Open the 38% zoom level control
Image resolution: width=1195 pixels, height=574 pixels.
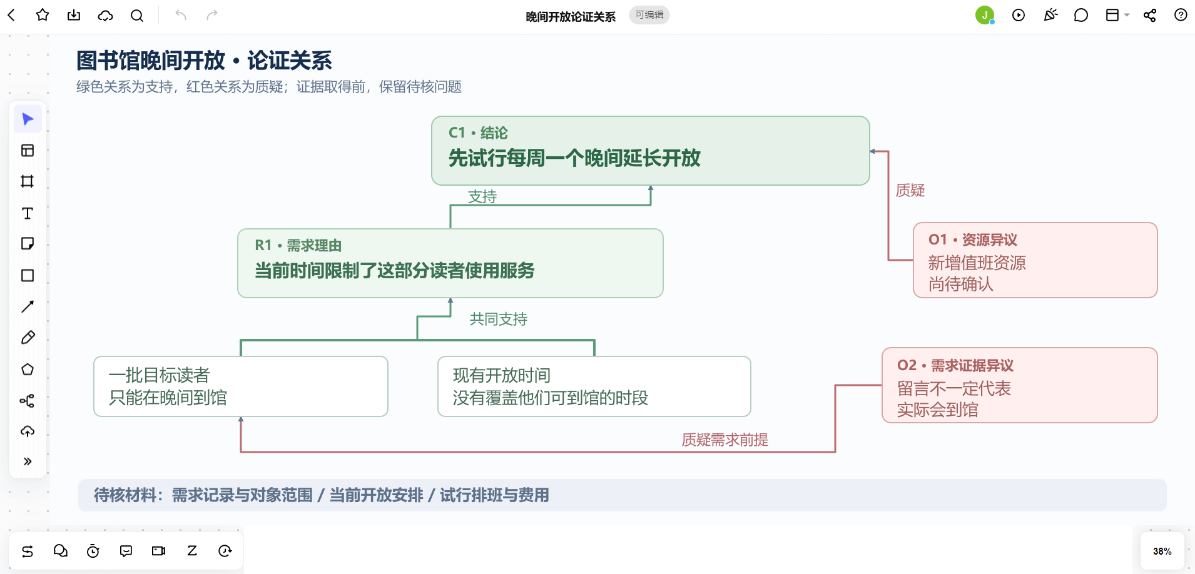click(1162, 551)
